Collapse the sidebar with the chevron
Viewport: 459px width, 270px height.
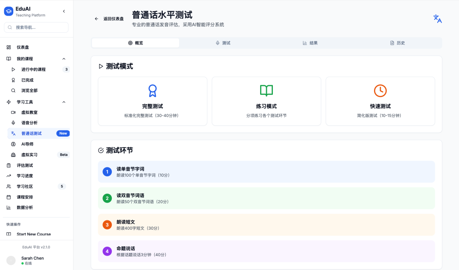[64, 11]
